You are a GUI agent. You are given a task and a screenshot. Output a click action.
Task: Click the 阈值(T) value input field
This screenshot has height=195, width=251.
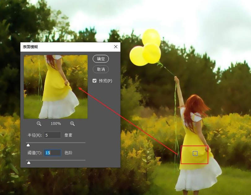[x=53, y=153]
